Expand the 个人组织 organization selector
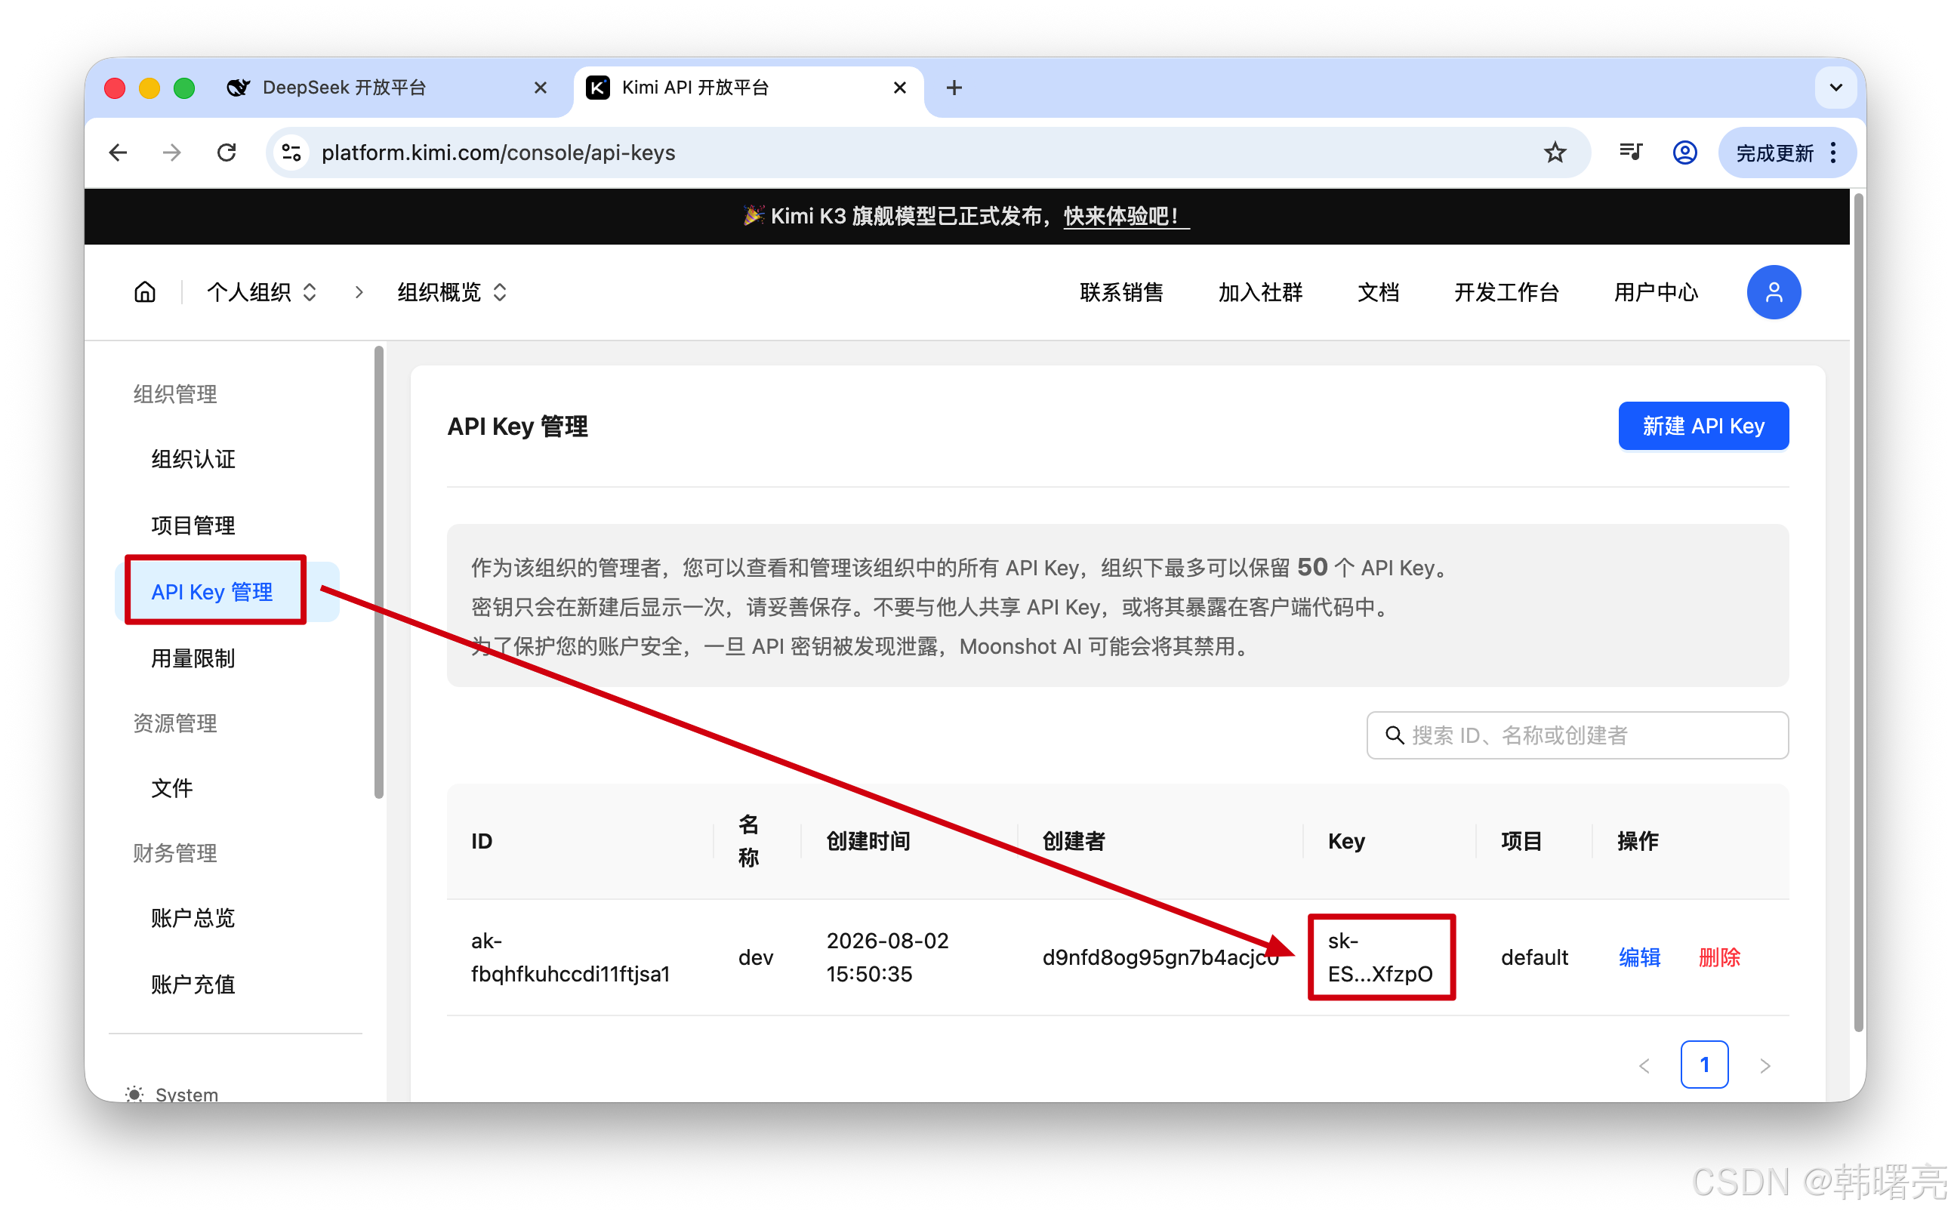1951x1214 pixels. pyautogui.click(x=262, y=292)
